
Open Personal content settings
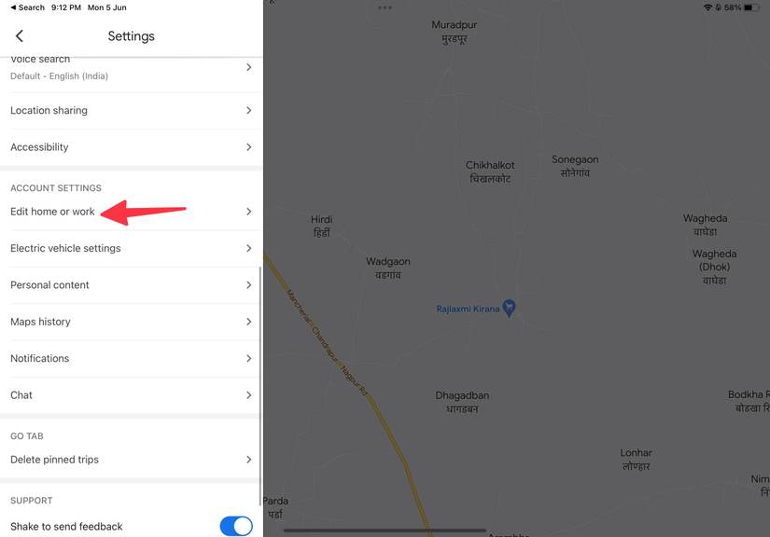coord(131,285)
